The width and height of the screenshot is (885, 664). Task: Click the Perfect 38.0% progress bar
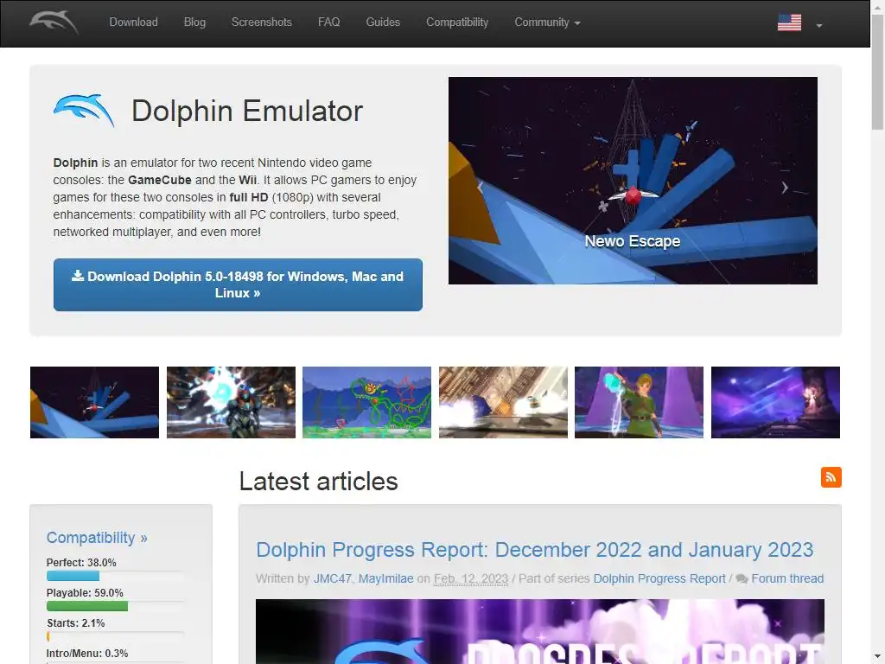115,576
